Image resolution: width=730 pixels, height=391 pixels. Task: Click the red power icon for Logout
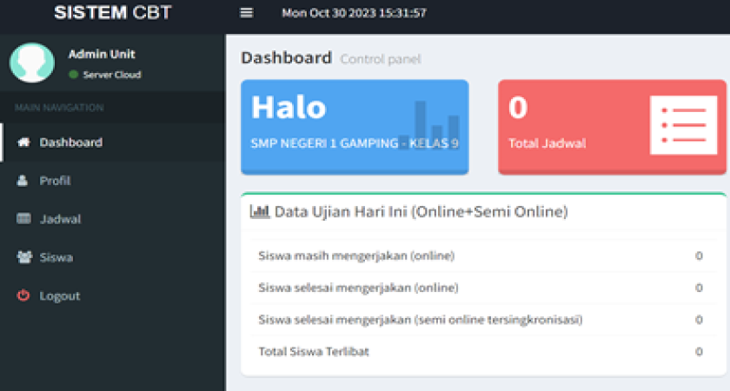(x=23, y=295)
